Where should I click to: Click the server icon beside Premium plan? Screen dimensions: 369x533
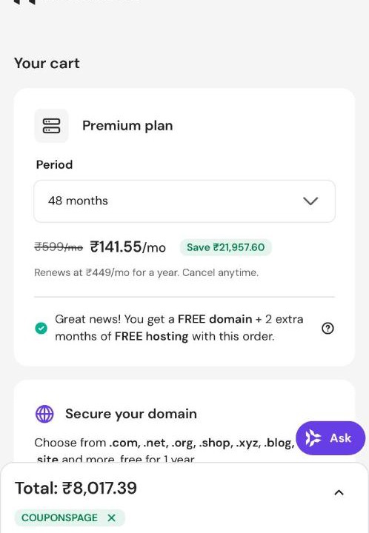click(51, 126)
